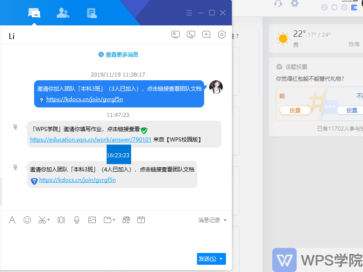Open the gift box toolbar icon
Screen dimensions: 363x272
coord(126,220)
